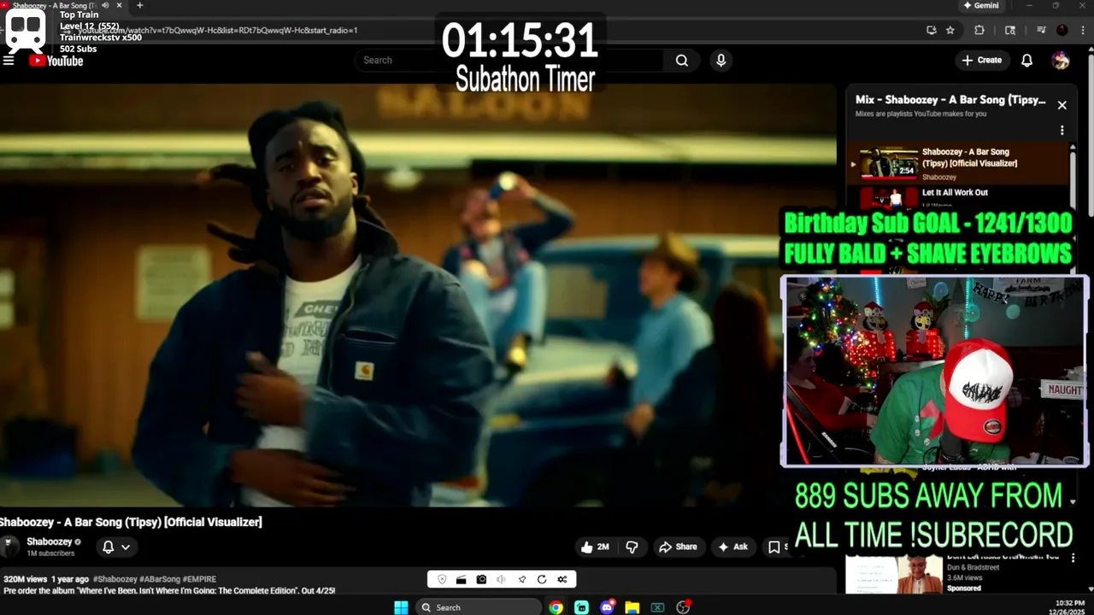Expand subscription notification bell dropdown

(x=116, y=547)
